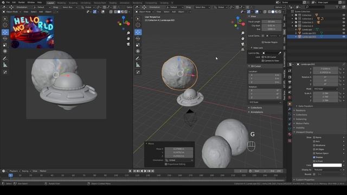Collapse the Viewport Display panel
The height and width of the screenshot is (195, 347).
[x=304, y=132]
